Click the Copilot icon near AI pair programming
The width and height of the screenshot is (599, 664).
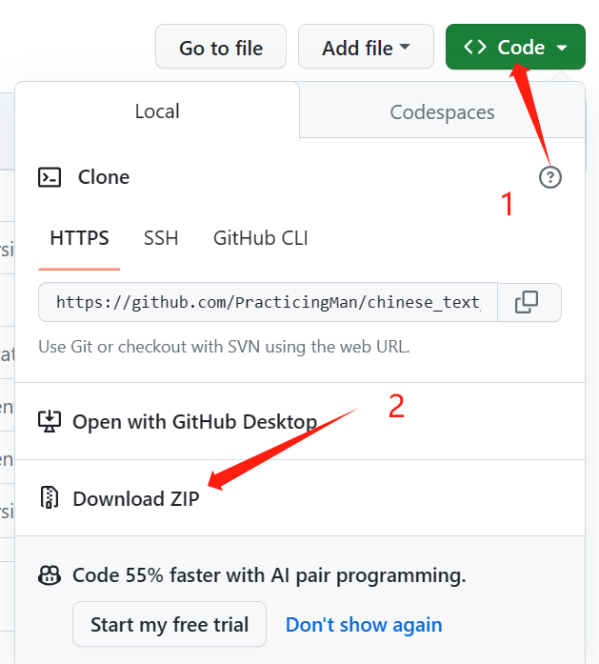pyautogui.click(x=50, y=575)
